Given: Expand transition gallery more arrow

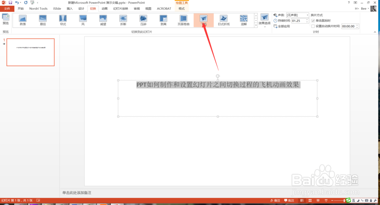Looking at the screenshot, I should (x=256, y=25).
